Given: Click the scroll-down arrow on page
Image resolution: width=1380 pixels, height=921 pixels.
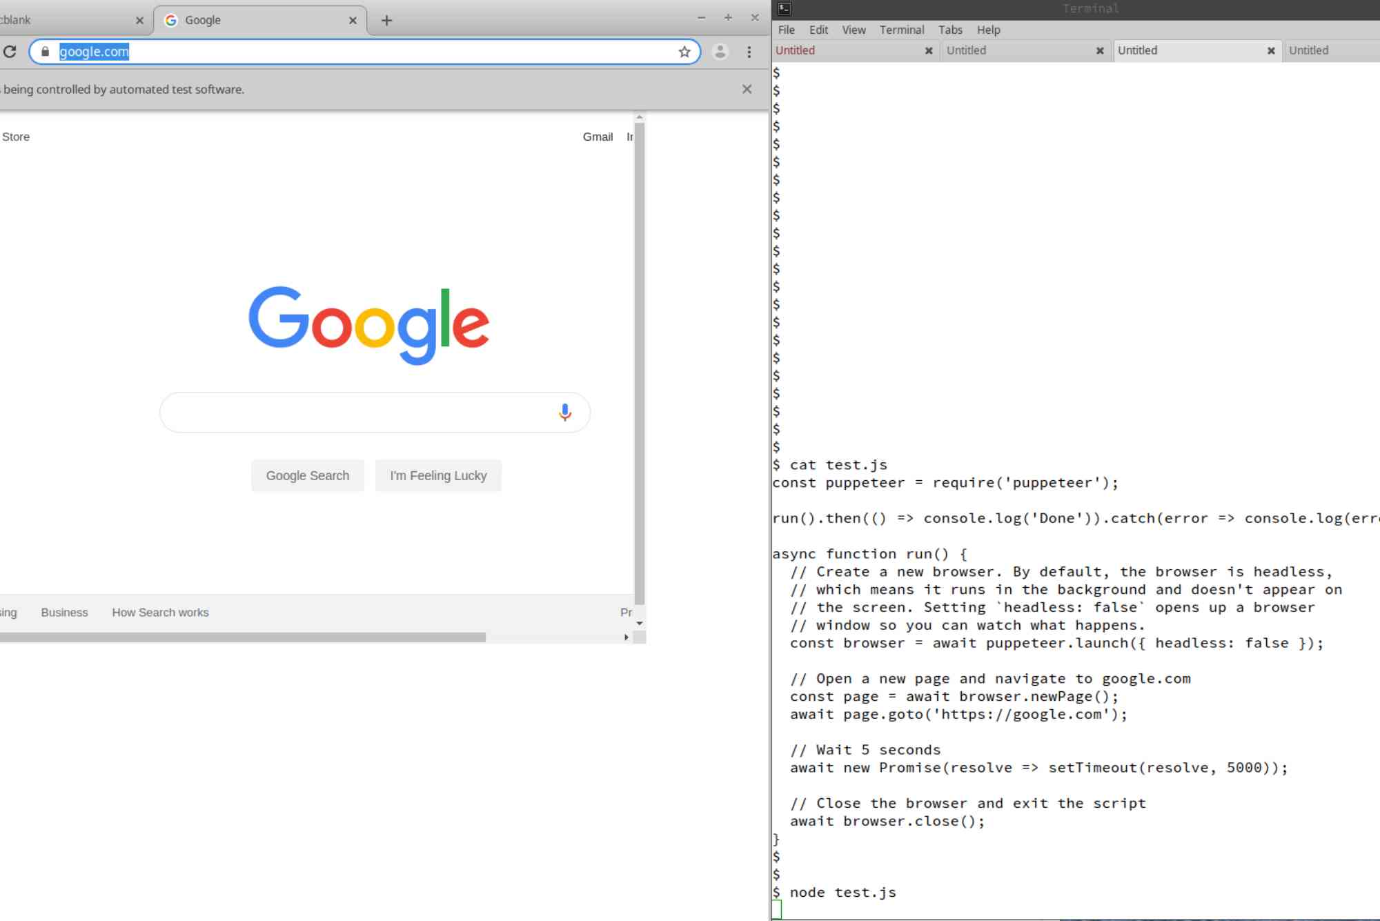Looking at the screenshot, I should (640, 624).
